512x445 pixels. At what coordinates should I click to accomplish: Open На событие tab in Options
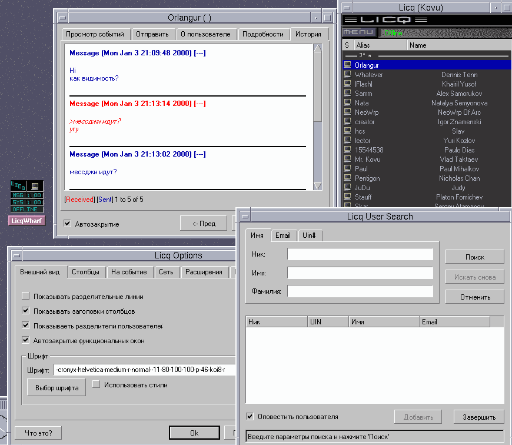(129, 272)
